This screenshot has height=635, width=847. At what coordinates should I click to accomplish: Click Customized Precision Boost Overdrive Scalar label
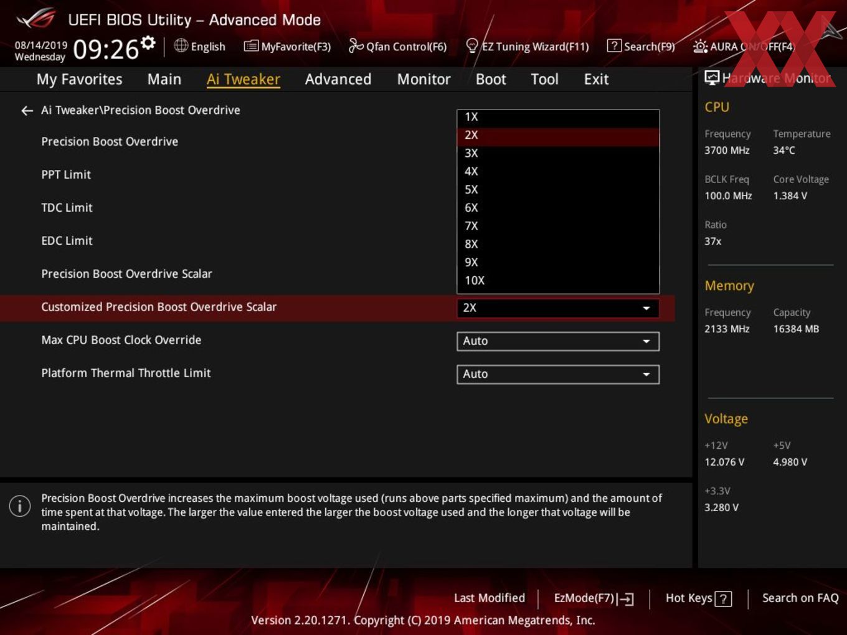pyautogui.click(x=159, y=307)
